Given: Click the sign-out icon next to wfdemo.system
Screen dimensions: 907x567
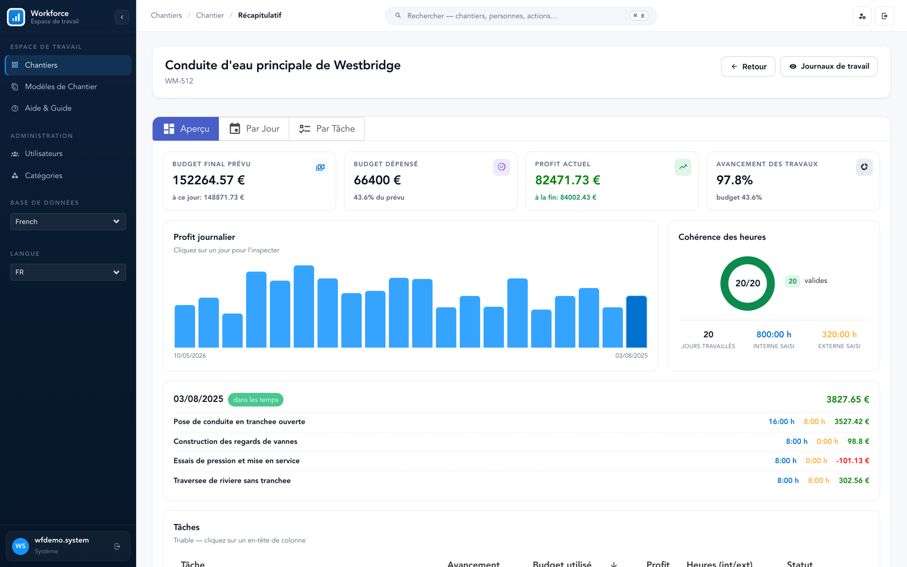Looking at the screenshot, I should point(117,547).
